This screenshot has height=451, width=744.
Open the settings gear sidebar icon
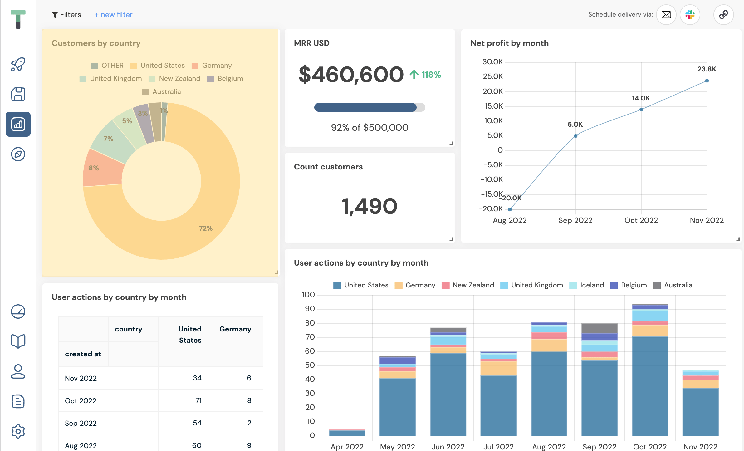[18, 431]
